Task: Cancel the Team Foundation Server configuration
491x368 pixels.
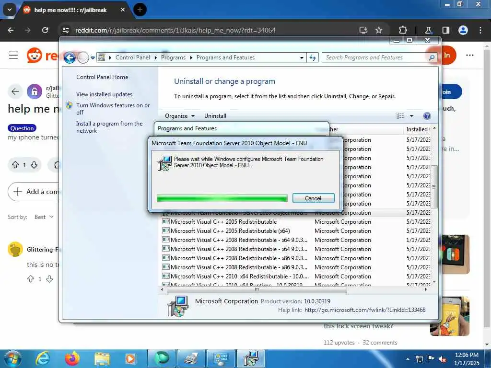Action: [313, 198]
